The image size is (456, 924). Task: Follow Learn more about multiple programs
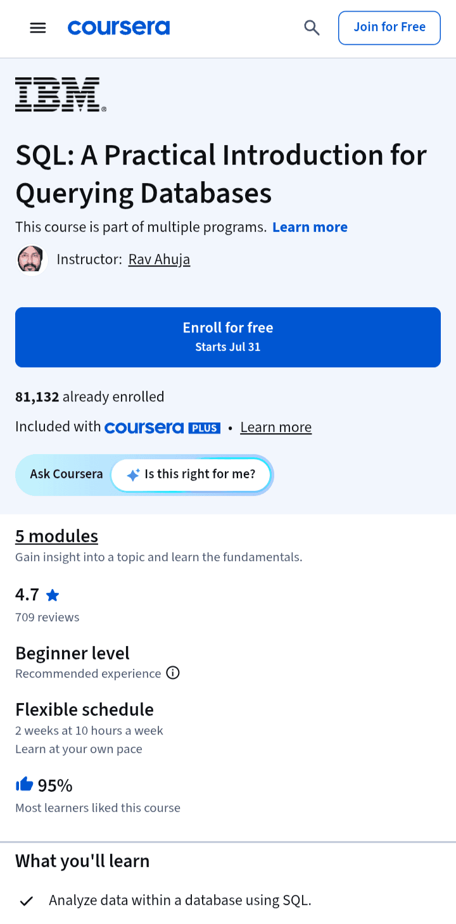click(310, 227)
